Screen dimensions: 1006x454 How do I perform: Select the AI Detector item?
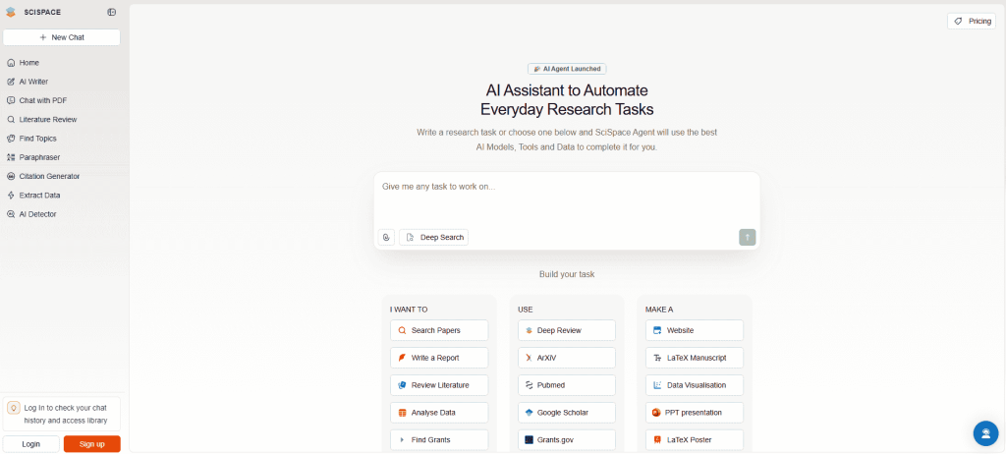point(37,213)
